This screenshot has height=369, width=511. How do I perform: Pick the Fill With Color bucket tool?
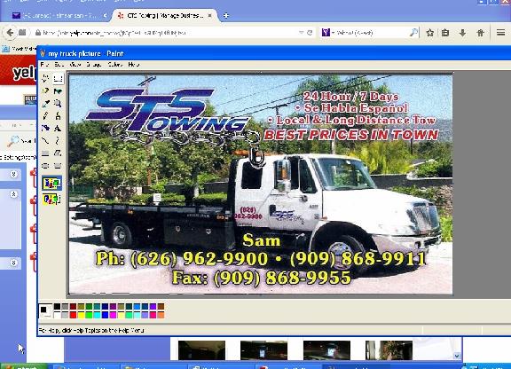(x=58, y=91)
